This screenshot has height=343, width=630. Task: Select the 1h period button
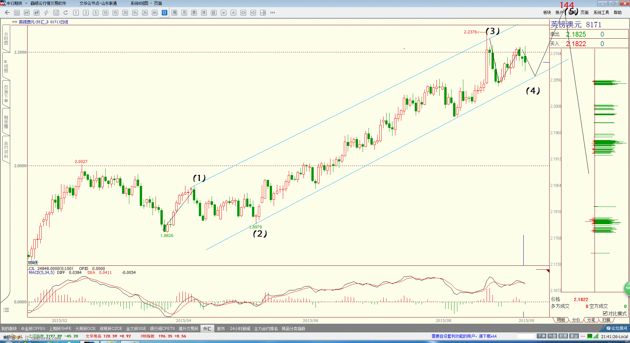(x=135, y=12)
